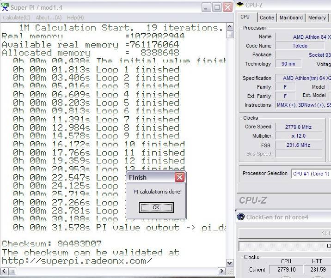
Task: Select the Memory tab in CPU-Z
Action: coord(317,18)
